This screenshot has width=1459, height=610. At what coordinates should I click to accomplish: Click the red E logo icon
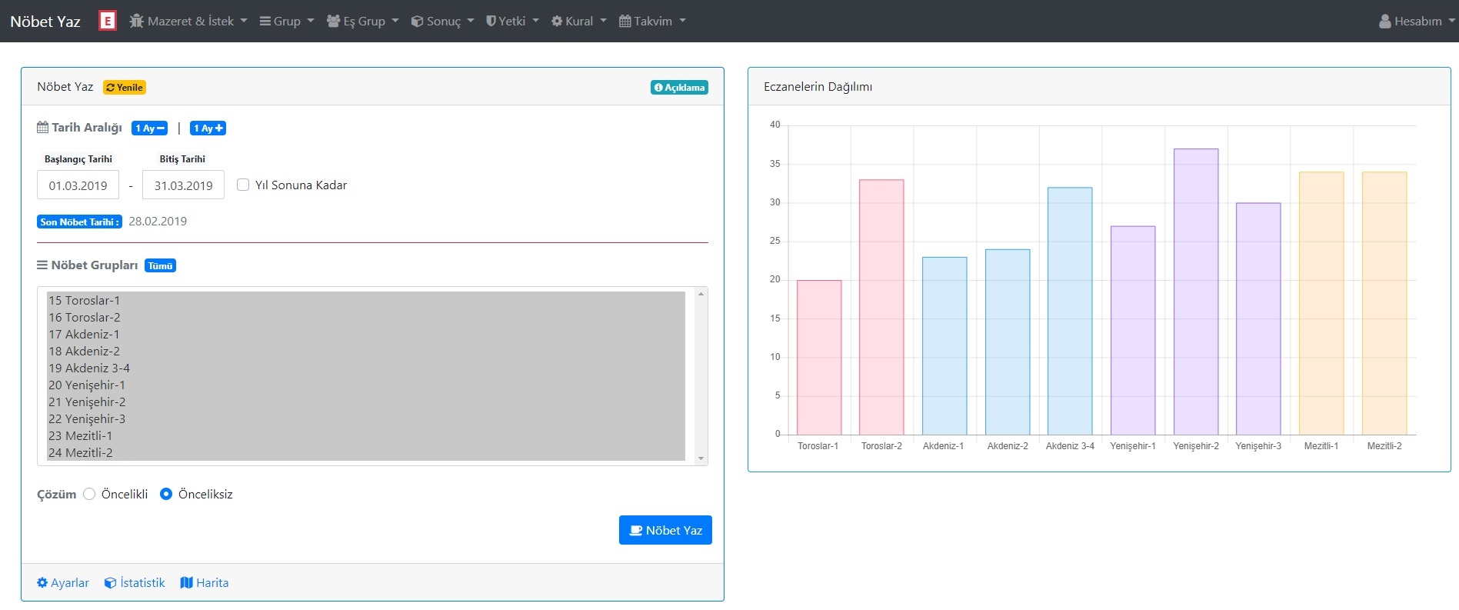pyautogui.click(x=108, y=21)
